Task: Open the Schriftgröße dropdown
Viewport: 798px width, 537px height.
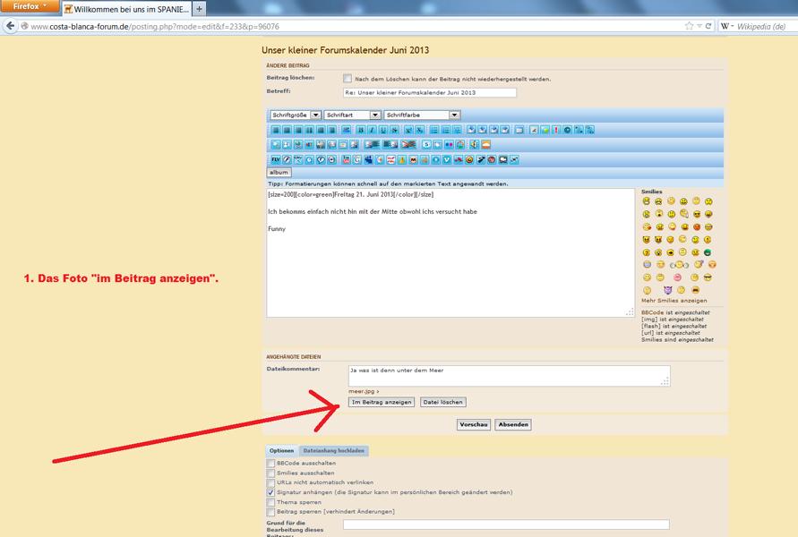Action: 295,115
